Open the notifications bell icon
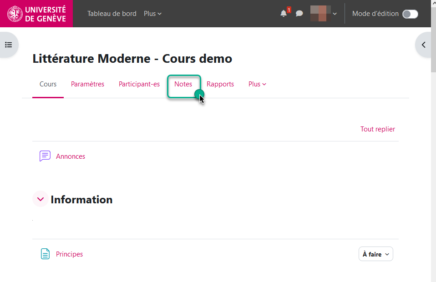 tap(284, 14)
